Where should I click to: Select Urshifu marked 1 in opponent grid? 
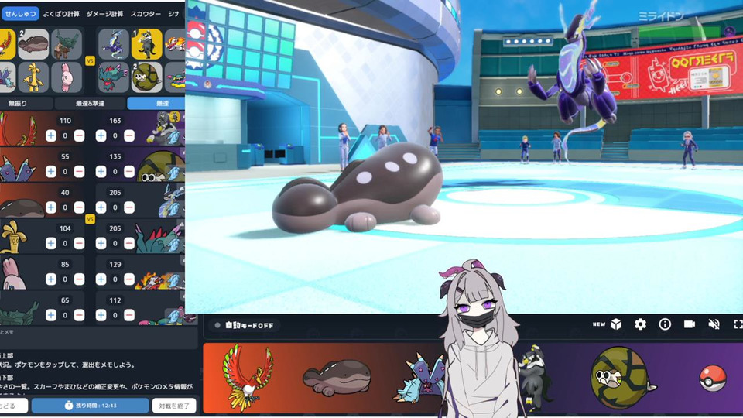[x=146, y=44]
